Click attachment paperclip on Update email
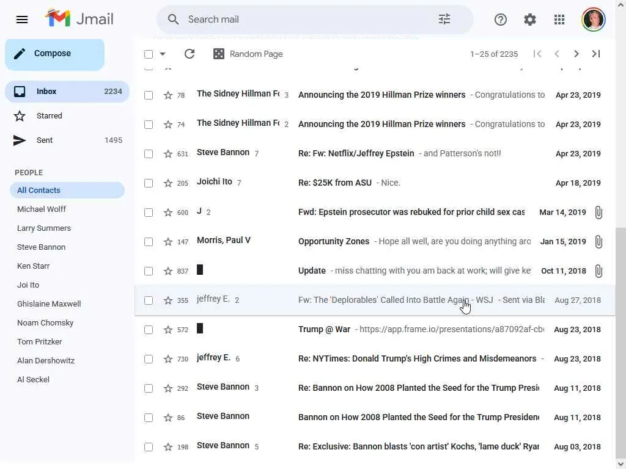 click(x=598, y=271)
